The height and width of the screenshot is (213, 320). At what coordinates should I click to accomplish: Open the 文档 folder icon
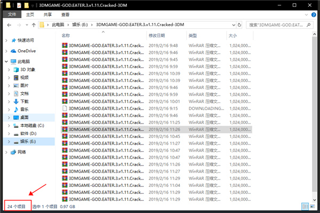coord(16,94)
